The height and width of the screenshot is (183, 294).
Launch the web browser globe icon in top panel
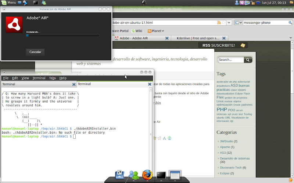point(25,3)
